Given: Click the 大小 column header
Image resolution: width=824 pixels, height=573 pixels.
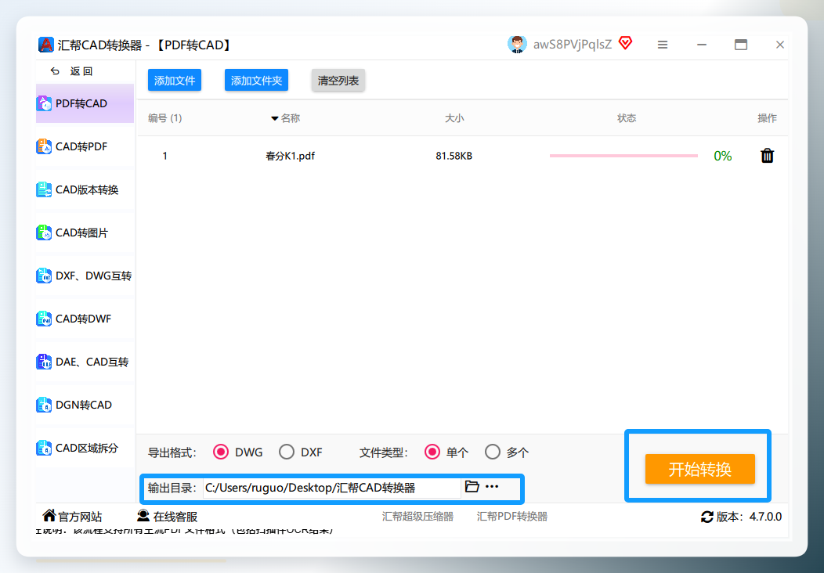Looking at the screenshot, I should (x=454, y=118).
